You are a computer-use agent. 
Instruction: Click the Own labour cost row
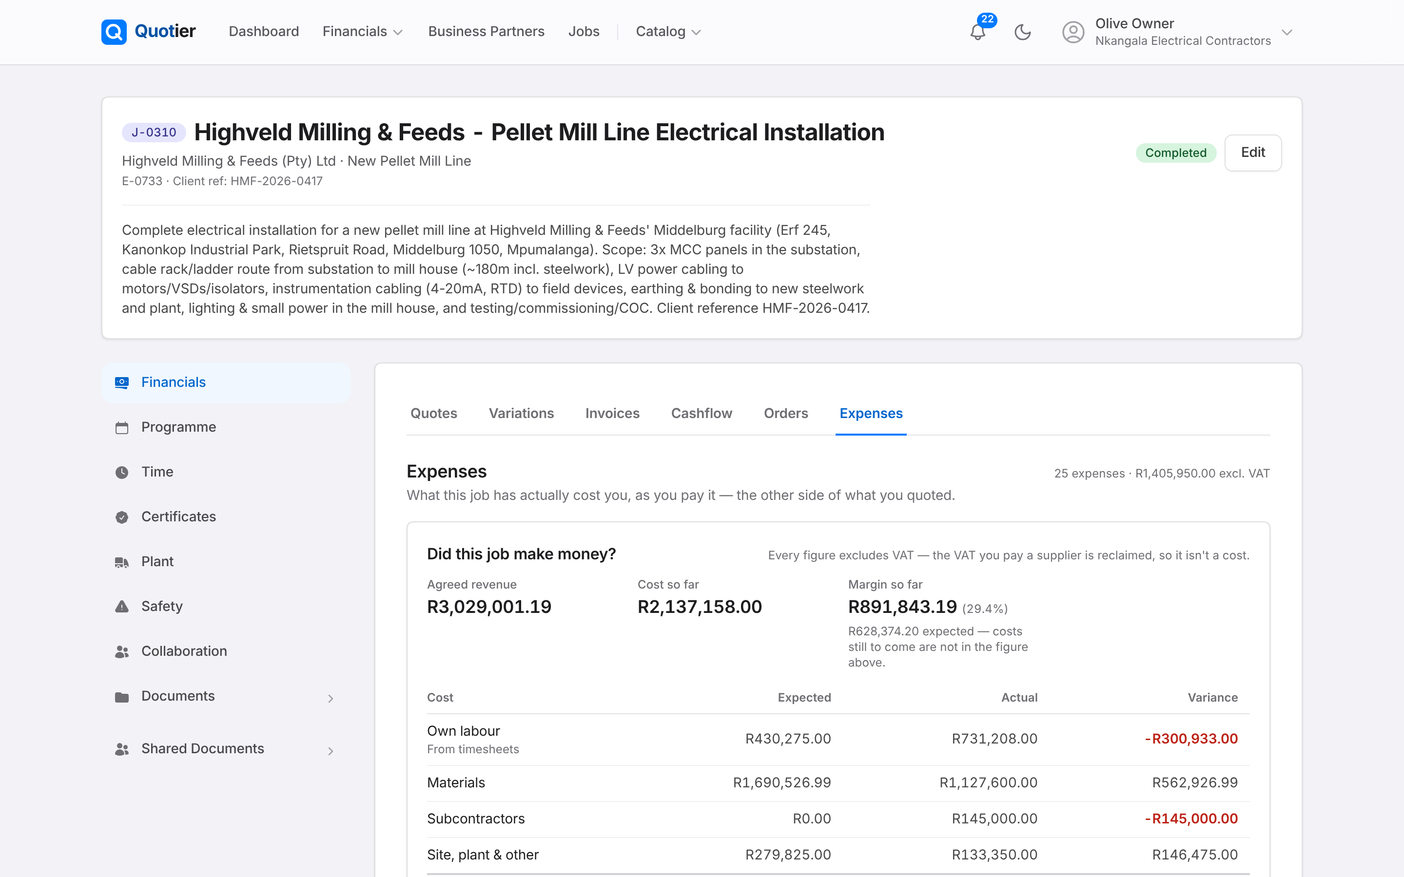838,740
